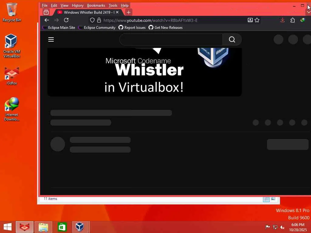
Task: Go forward to the next page
Action: tap(56, 20)
